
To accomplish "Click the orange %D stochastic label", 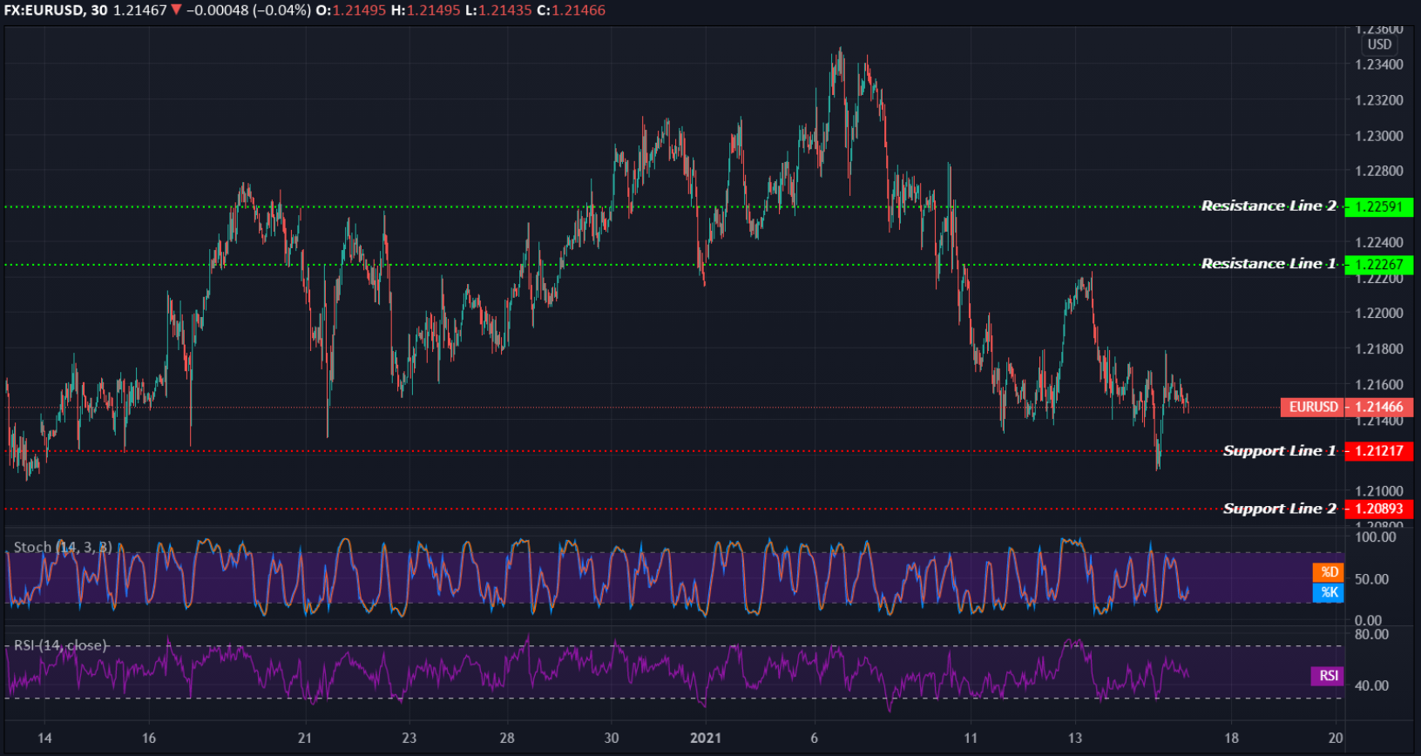I will pyautogui.click(x=1329, y=572).
